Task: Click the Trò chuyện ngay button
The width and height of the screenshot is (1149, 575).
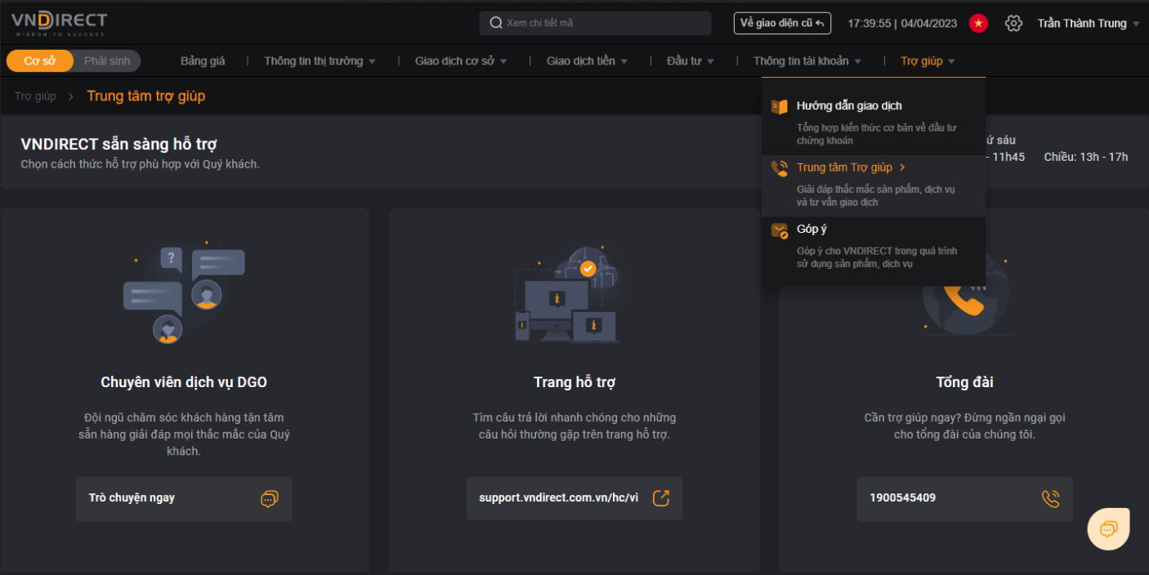Action: click(184, 498)
